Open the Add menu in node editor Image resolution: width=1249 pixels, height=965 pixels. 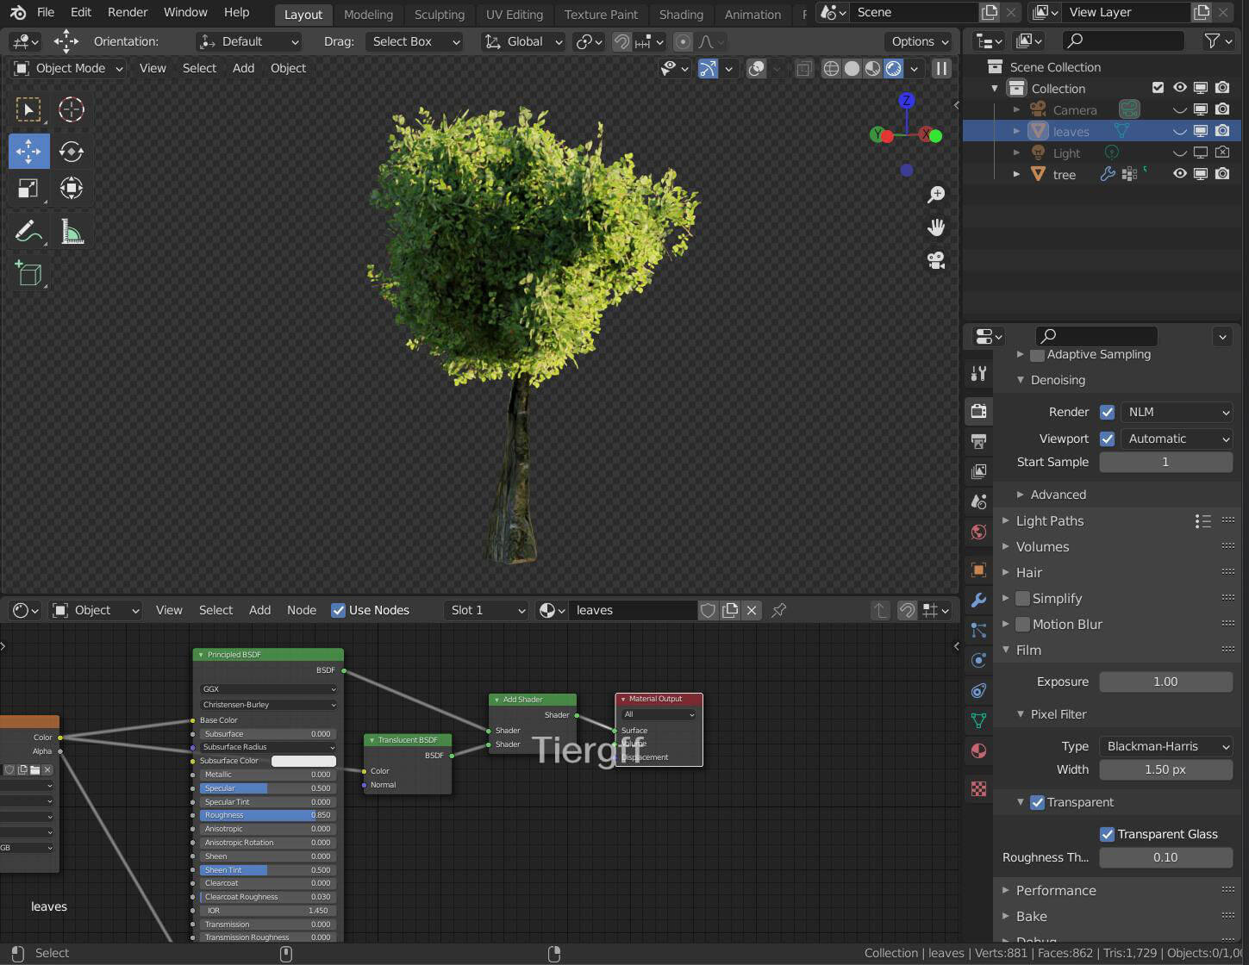click(x=259, y=610)
